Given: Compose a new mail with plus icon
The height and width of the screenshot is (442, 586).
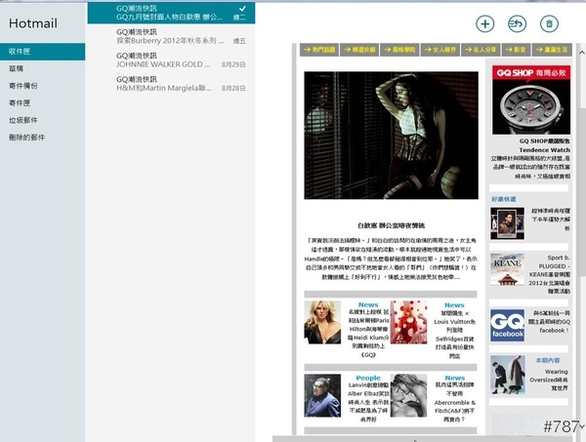Looking at the screenshot, I should pos(484,24).
